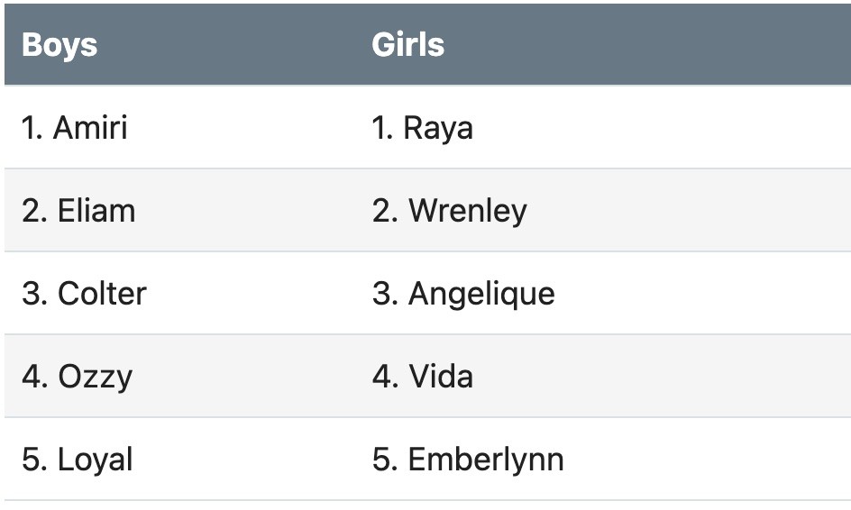Select the Colter entry
851x510 pixels.
[102, 294]
